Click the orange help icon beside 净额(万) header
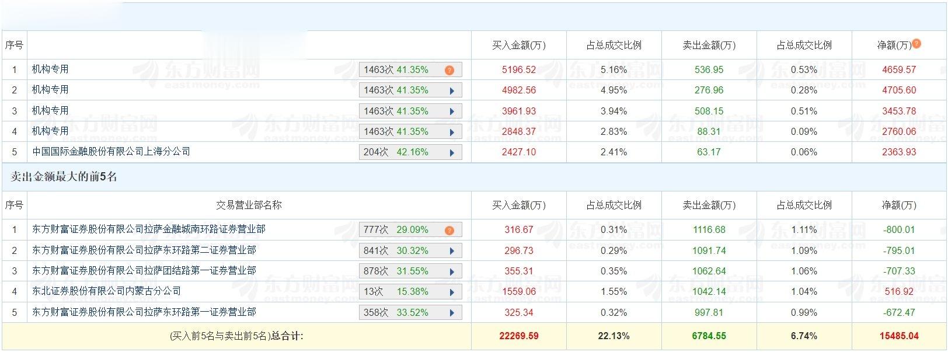 click(916, 44)
